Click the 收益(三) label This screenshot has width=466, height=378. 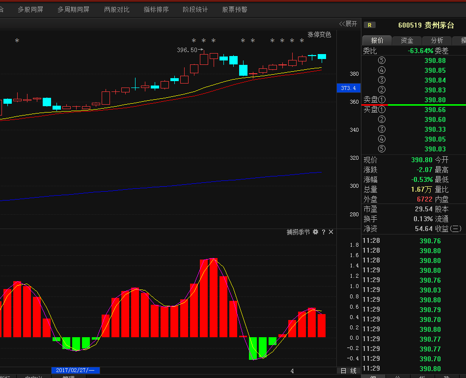click(448, 229)
